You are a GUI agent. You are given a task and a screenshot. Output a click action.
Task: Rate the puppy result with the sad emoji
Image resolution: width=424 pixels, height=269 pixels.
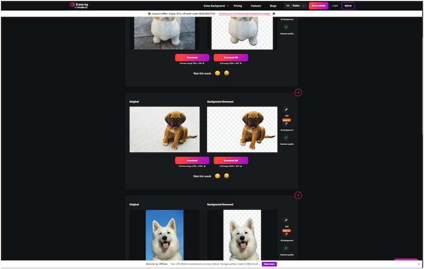(217, 176)
